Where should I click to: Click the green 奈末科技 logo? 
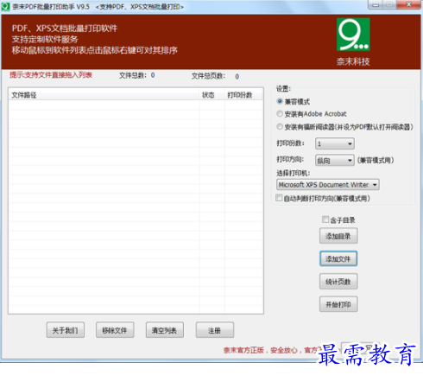coord(353,35)
